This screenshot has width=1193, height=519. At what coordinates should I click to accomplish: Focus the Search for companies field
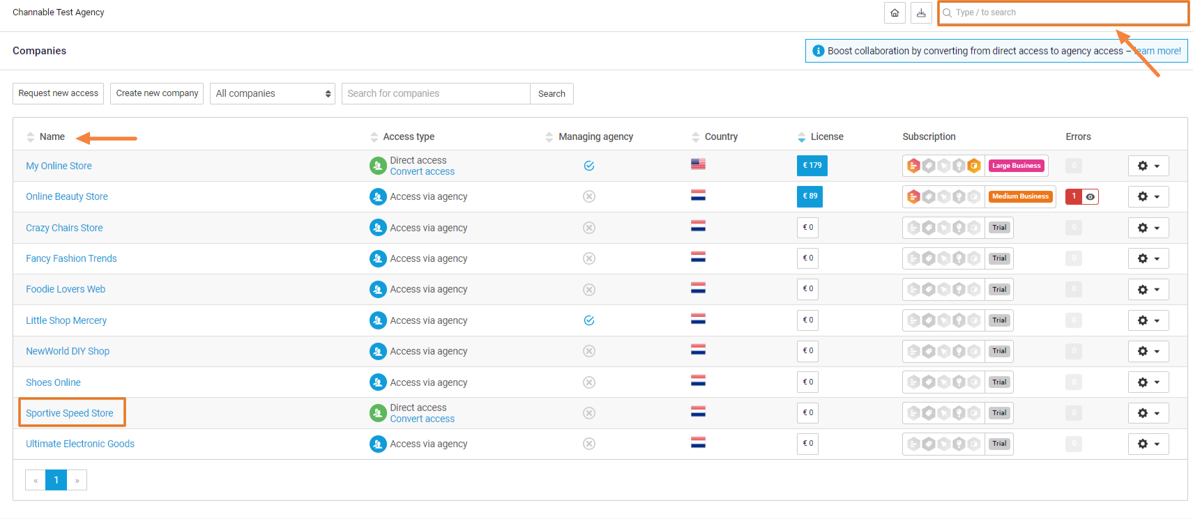436,93
